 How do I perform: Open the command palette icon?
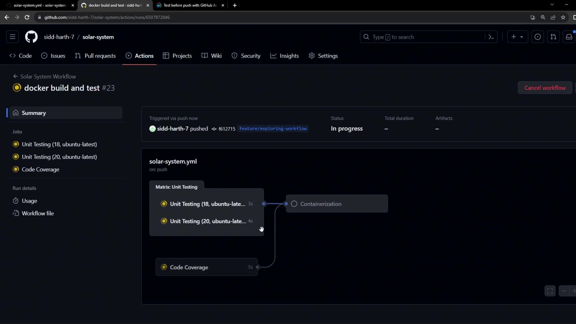pyautogui.click(x=491, y=37)
